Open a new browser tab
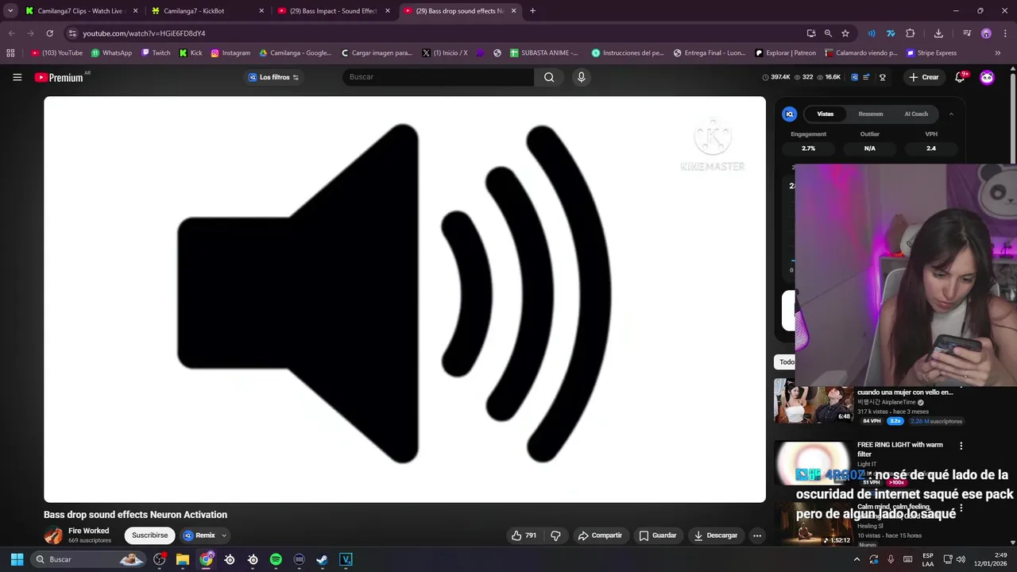 point(532,11)
